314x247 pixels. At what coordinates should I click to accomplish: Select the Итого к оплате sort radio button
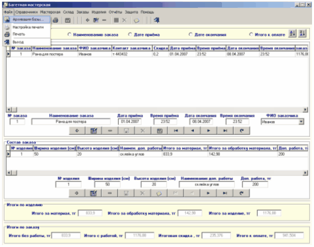tap(251, 35)
